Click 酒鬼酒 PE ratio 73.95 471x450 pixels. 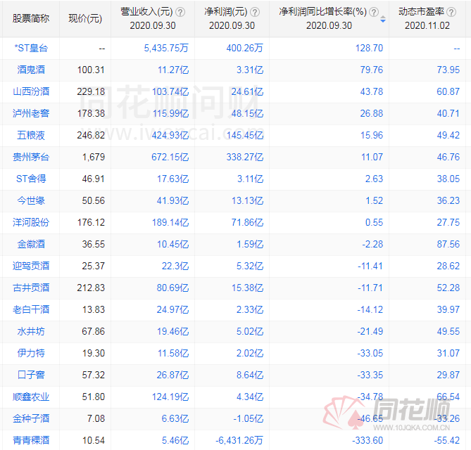click(448, 70)
